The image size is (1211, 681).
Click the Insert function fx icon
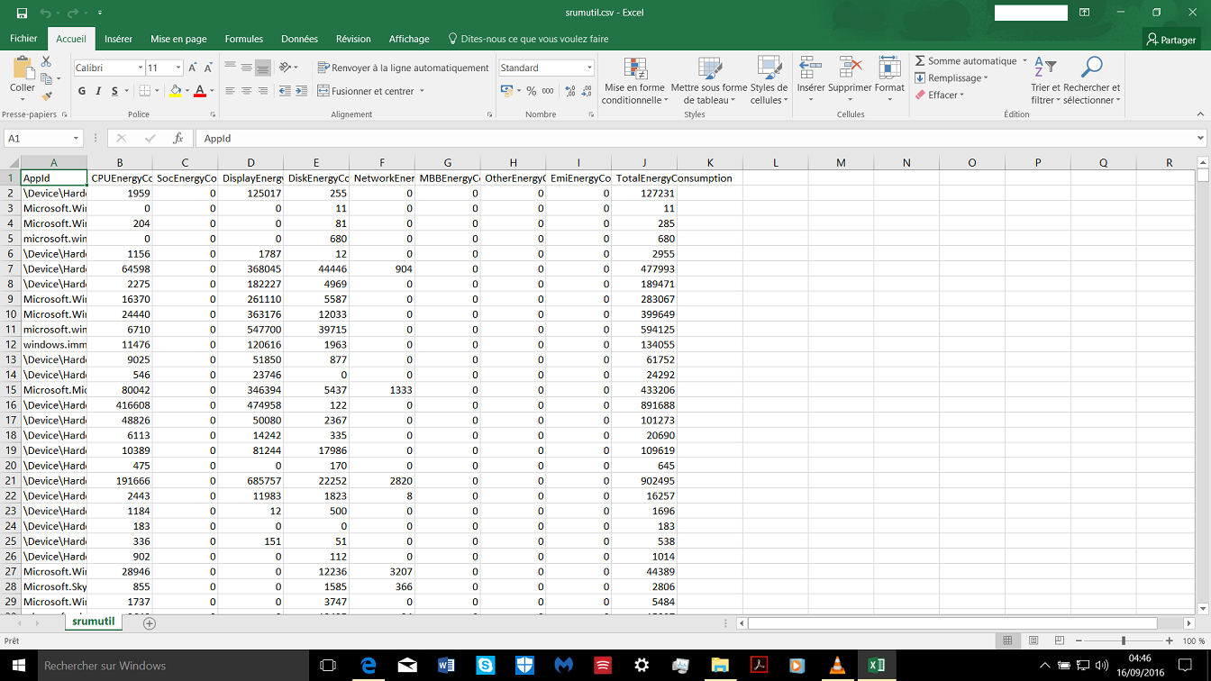click(x=178, y=139)
